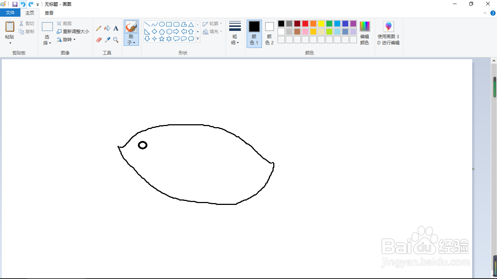Screen dimensions: 497x279
Task: Switch to the View (查看) tab
Action: 49,13
